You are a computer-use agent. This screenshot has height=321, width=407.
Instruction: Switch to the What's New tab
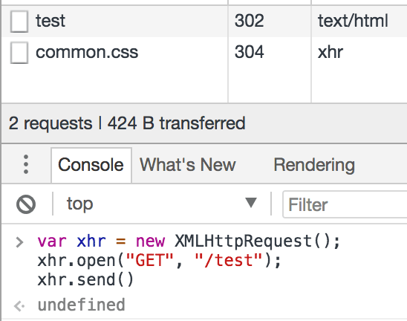188,165
